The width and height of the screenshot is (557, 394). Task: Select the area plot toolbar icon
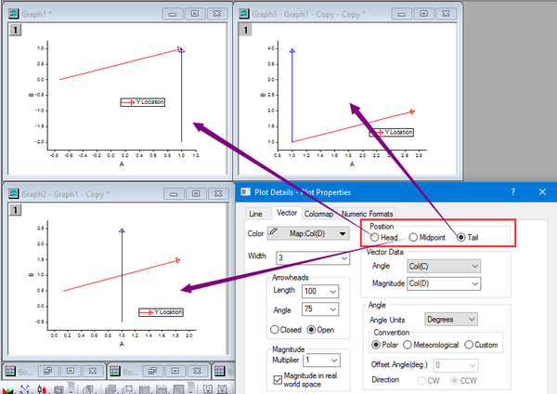7,390
